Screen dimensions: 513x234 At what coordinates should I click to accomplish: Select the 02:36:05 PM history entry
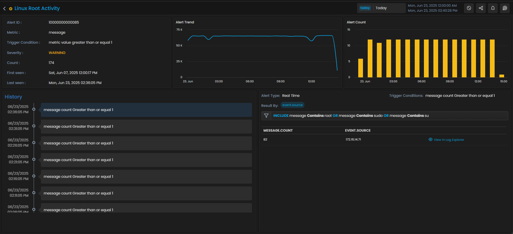[x=146, y=110]
